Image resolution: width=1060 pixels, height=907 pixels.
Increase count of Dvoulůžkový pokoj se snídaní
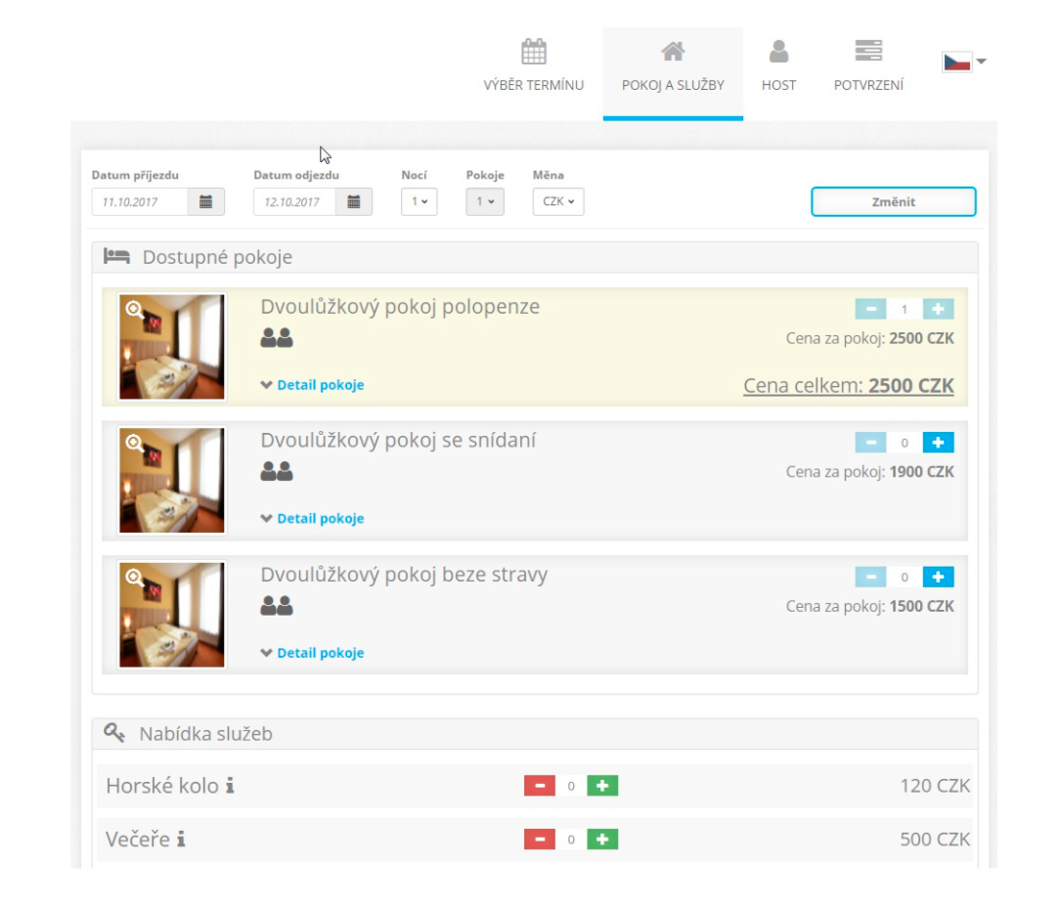[x=938, y=443]
